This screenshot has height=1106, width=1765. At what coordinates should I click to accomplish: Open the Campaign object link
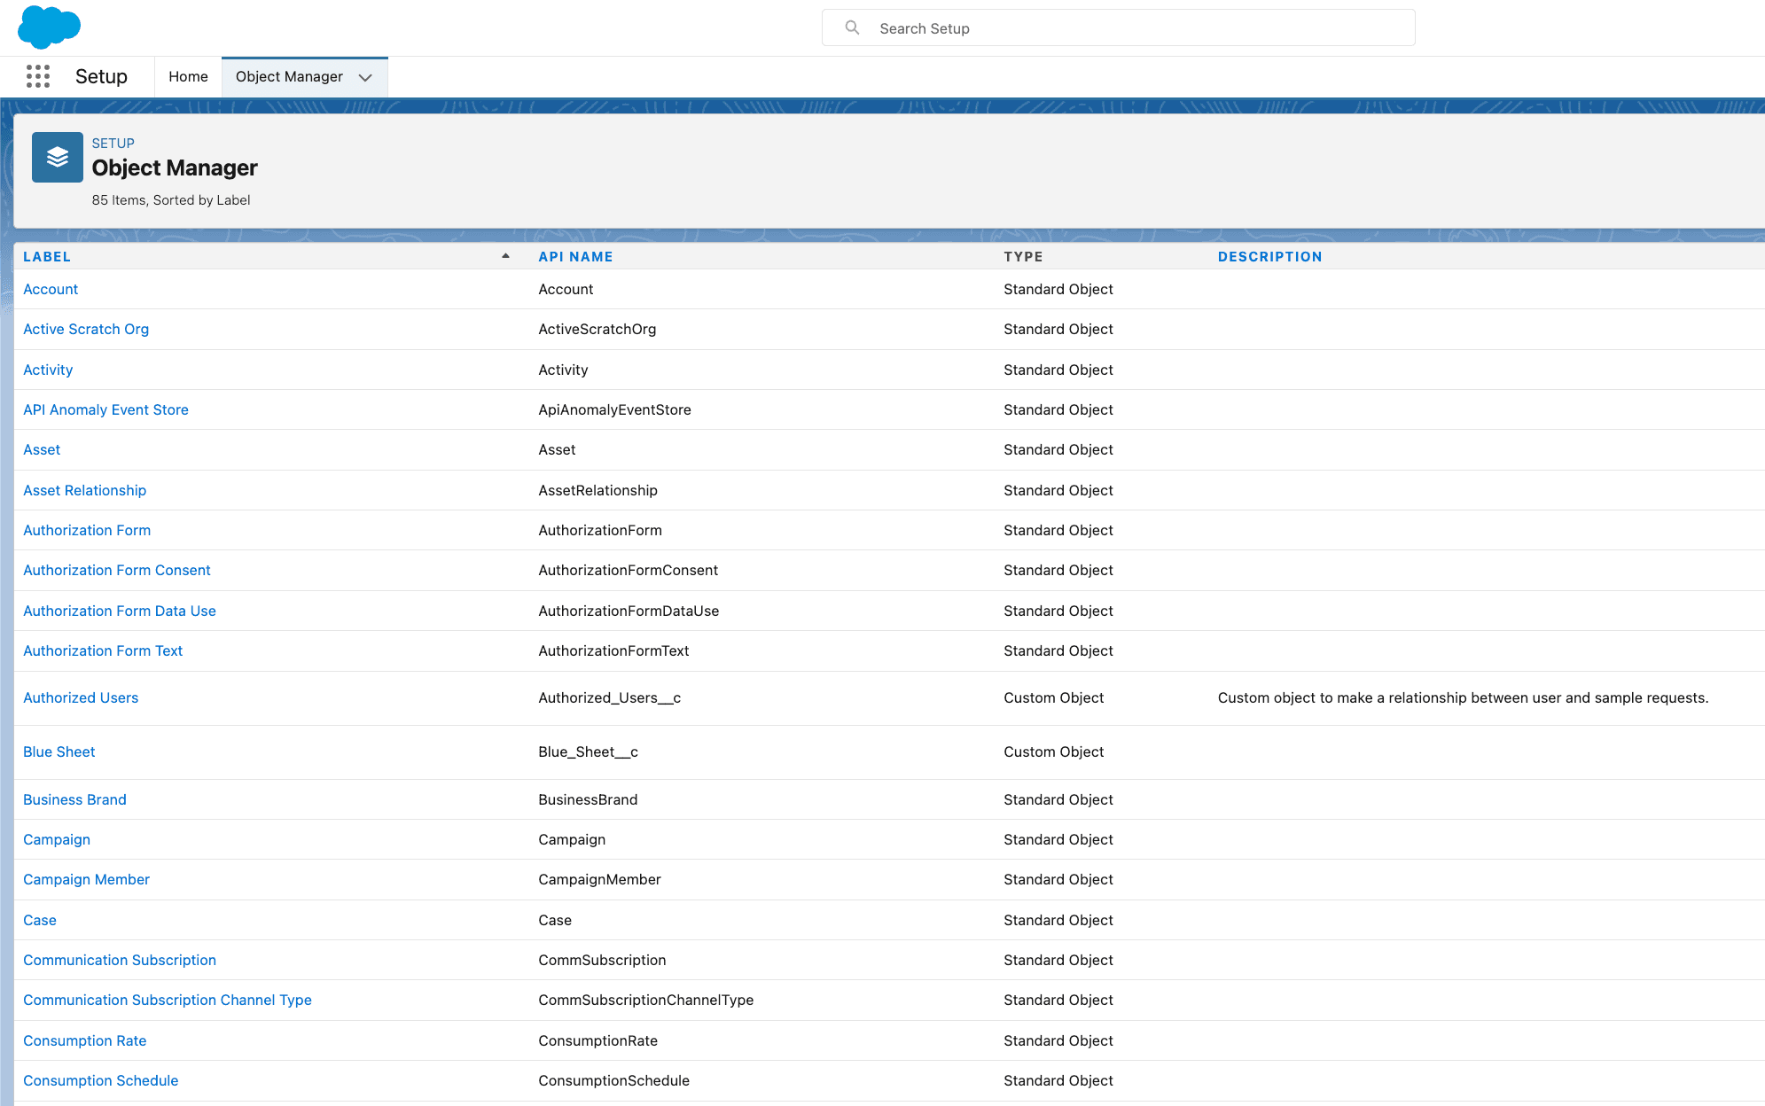coord(57,839)
